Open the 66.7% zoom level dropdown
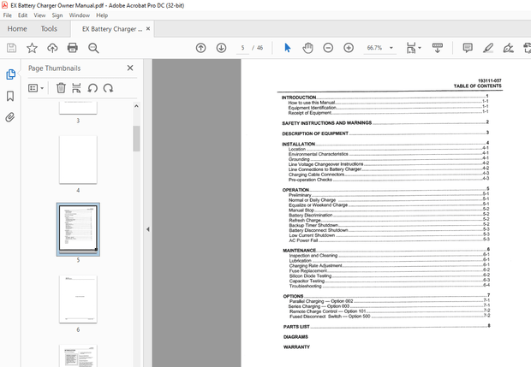 click(379, 48)
